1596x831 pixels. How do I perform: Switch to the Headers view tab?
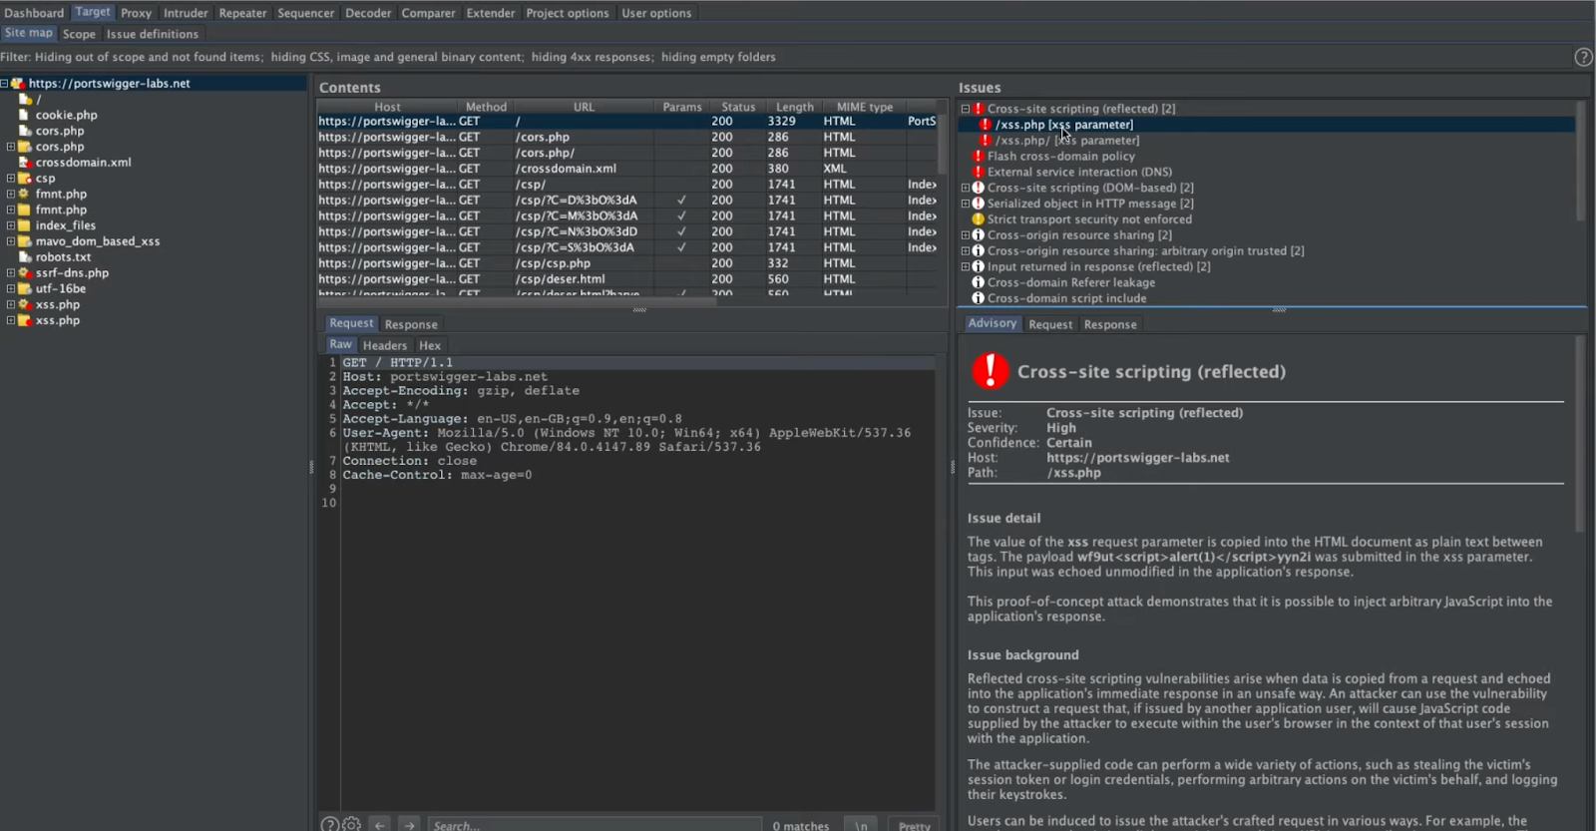384,345
